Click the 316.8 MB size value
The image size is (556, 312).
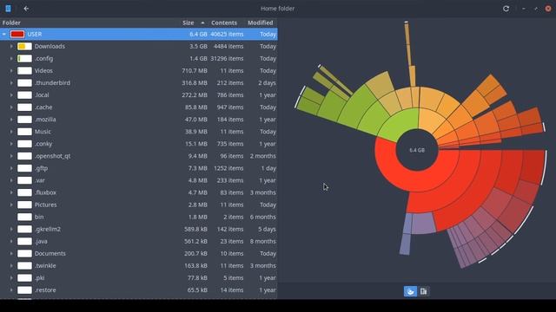point(195,83)
